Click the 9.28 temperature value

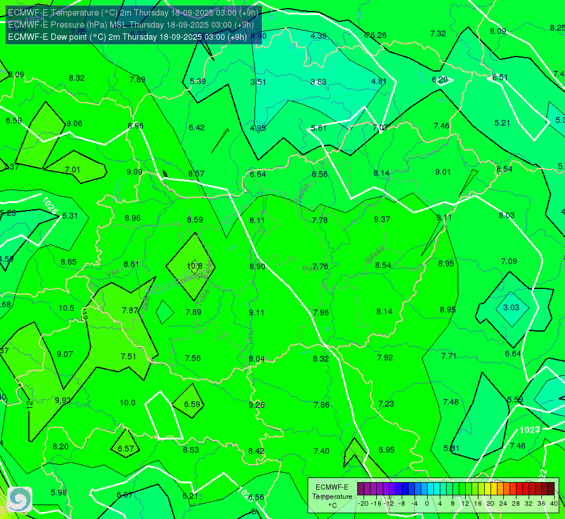click(257, 405)
